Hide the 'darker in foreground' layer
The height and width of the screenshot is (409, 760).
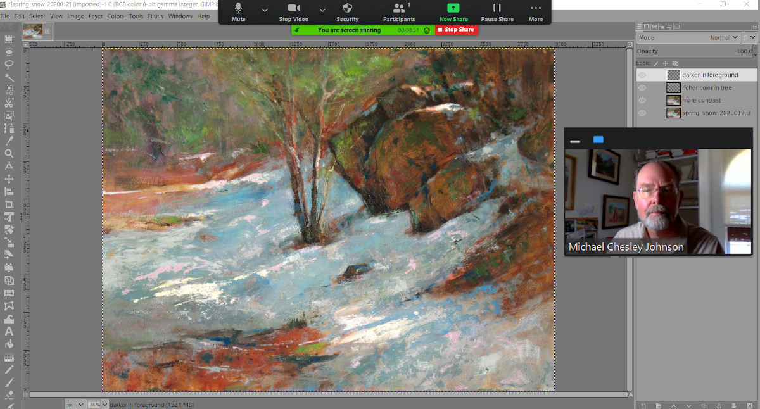coord(642,75)
